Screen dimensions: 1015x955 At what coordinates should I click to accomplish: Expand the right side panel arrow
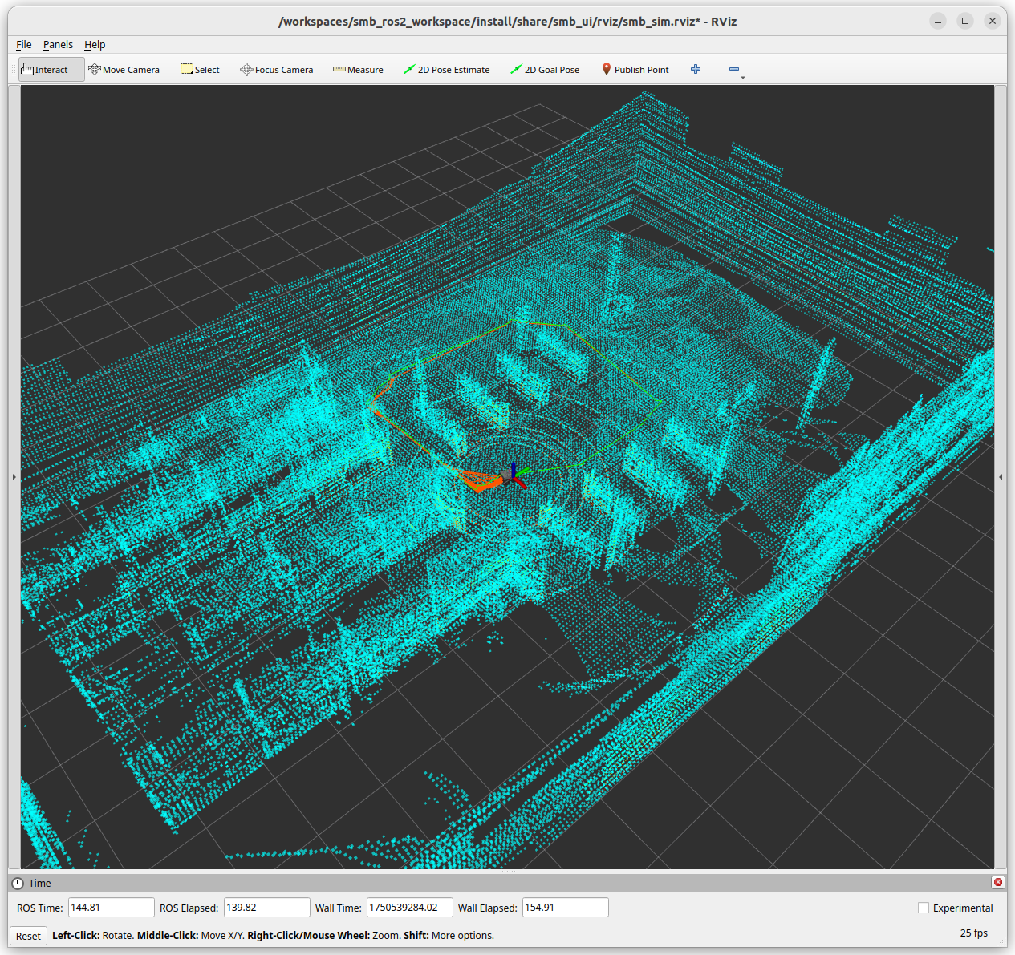click(x=1001, y=477)
